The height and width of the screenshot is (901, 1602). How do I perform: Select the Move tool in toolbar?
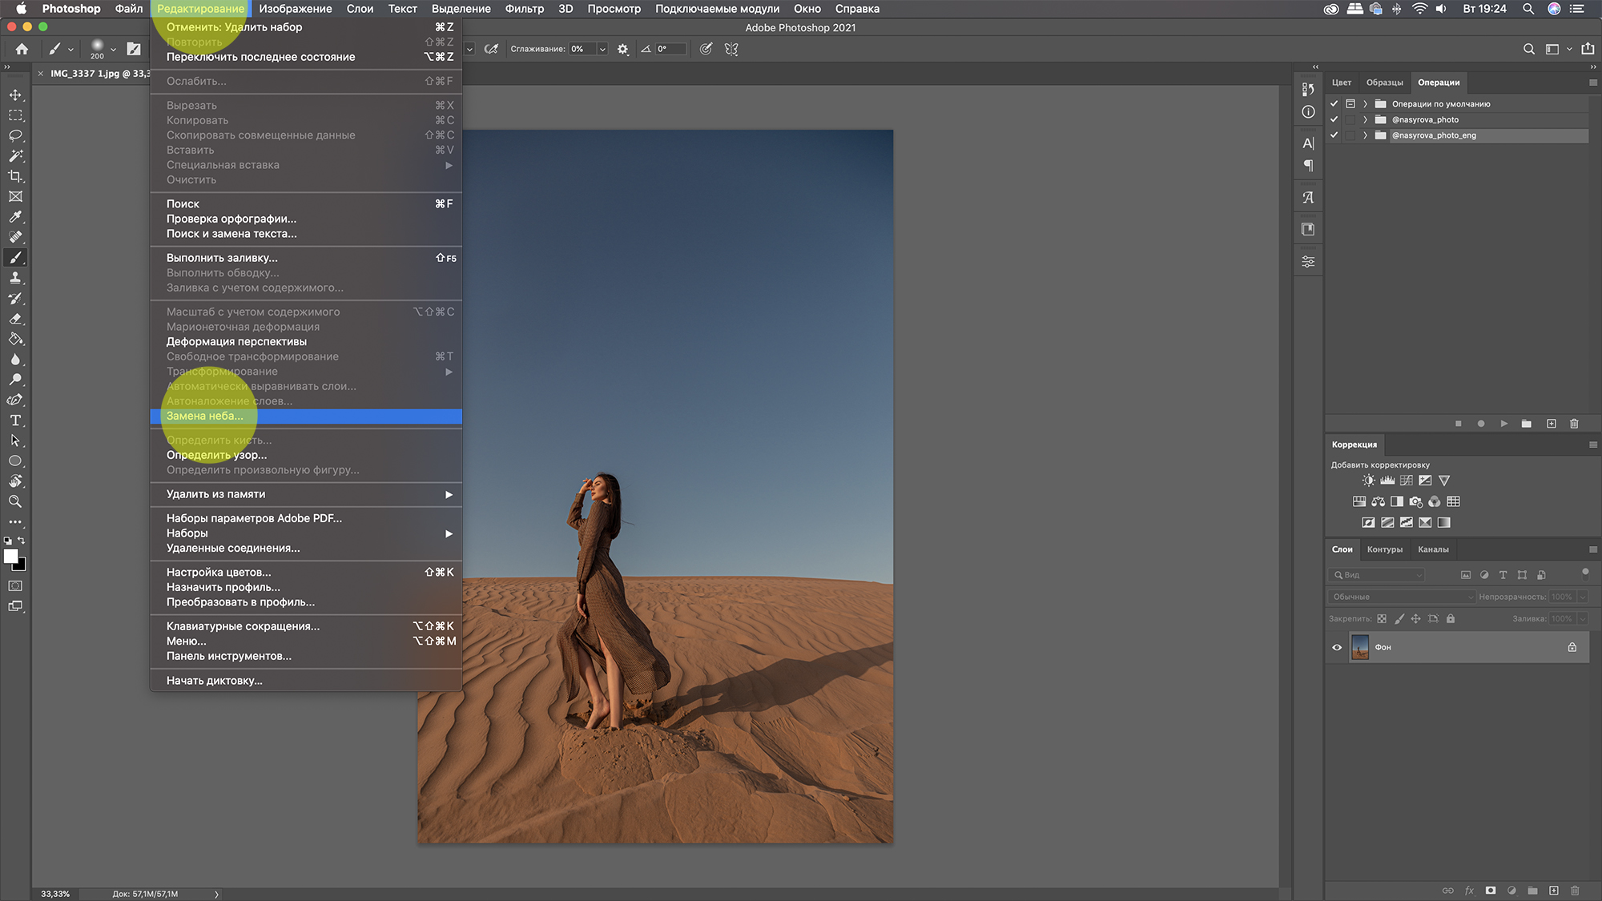click(14, 92)
